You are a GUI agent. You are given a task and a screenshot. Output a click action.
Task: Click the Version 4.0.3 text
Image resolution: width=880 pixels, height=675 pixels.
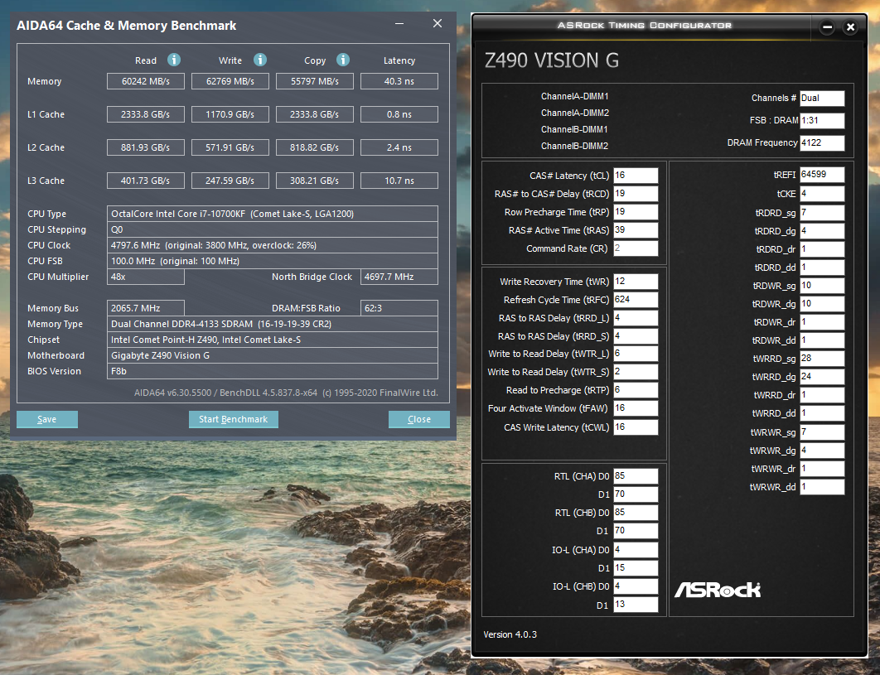point(510,634)
